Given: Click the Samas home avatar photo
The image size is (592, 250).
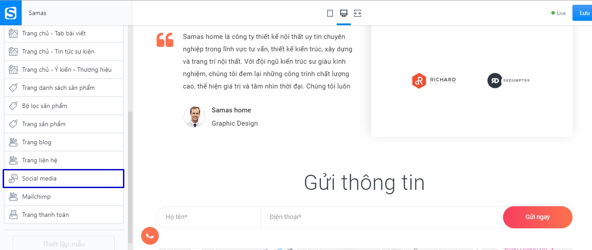Looking at the screenshot, I should (194, 117).
